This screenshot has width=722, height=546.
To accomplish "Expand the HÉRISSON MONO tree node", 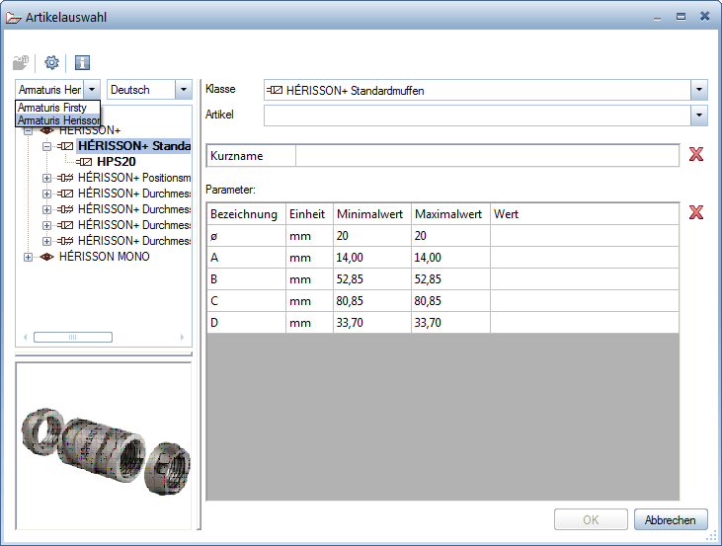I will (28, 257).
